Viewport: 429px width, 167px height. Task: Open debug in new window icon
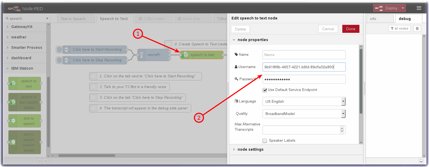coord(421,161)
